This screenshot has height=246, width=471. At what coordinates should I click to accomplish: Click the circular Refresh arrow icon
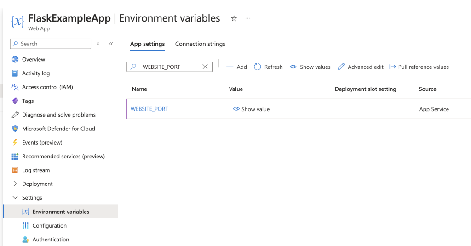pos(258,67)
